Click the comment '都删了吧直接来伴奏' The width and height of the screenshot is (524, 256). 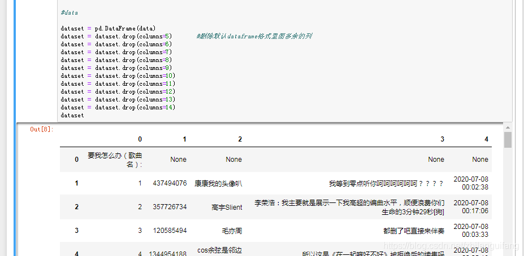414,231
